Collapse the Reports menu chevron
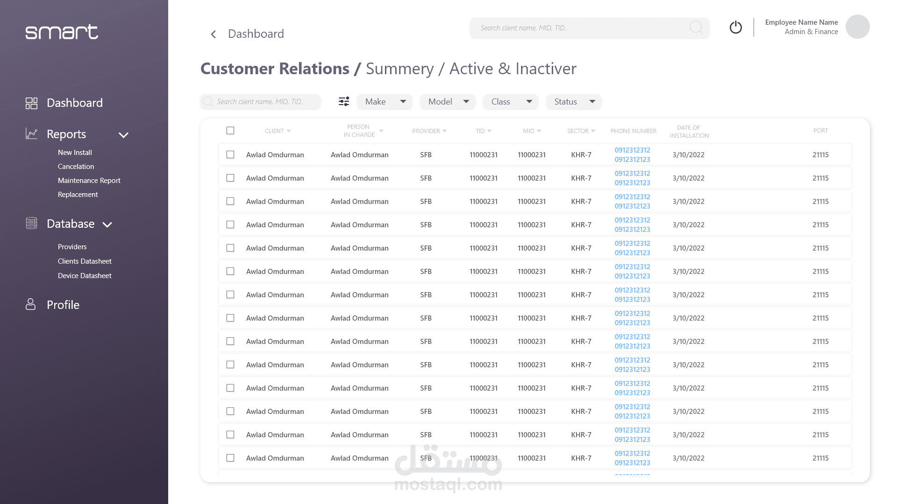897x504 pixels. point(123,135)
